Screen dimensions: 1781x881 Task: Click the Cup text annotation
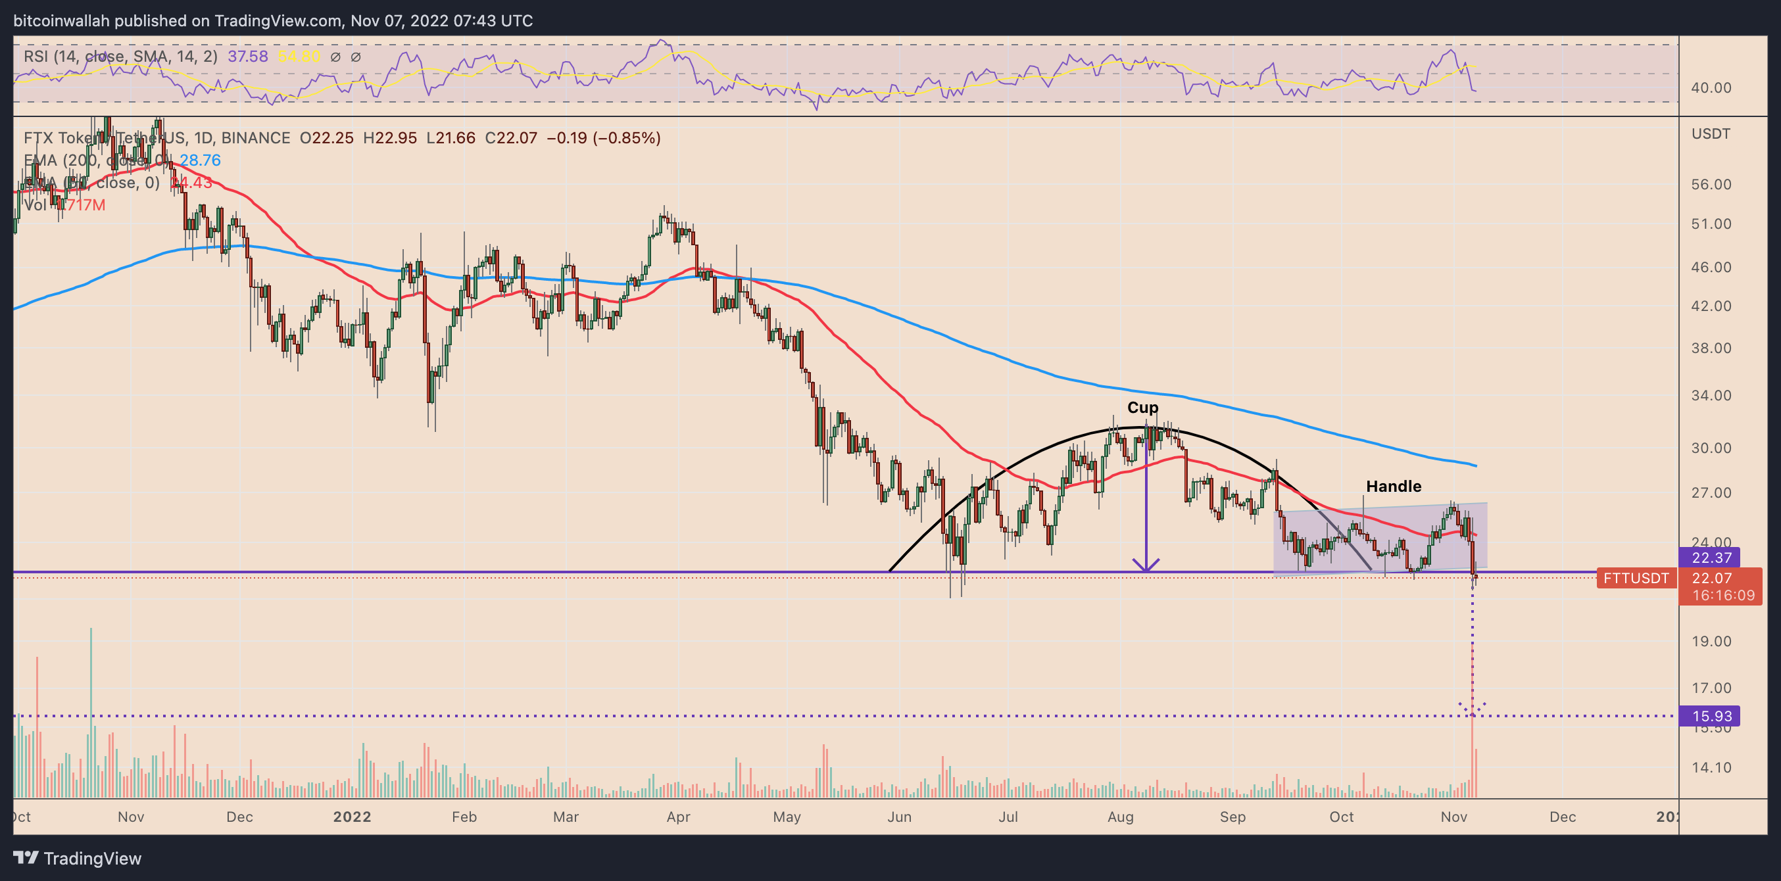point(1142,408)
